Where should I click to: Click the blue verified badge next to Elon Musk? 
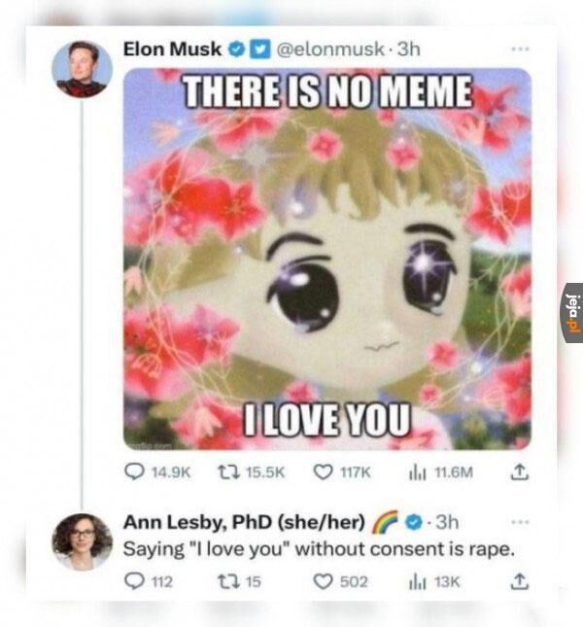coord(236,50)
